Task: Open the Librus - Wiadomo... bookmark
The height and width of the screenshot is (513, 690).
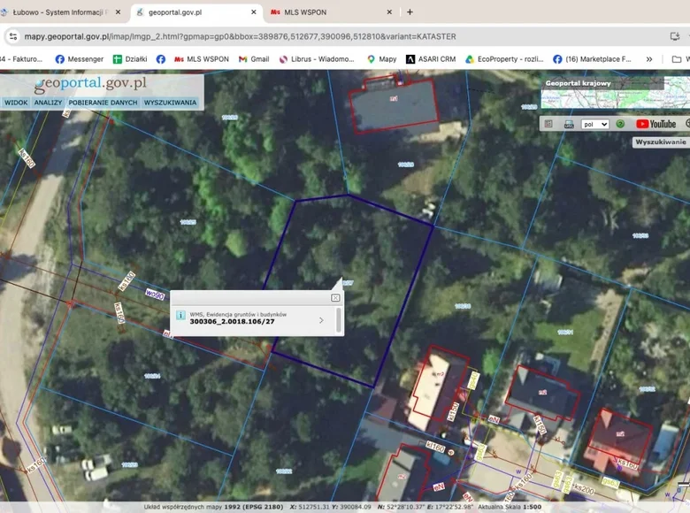Action: (317, 59)
